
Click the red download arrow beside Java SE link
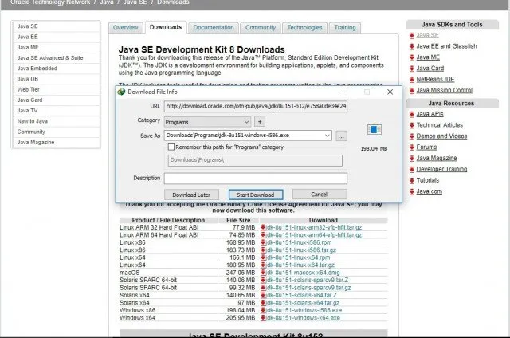pyautogui.click(x=412, y=35)
